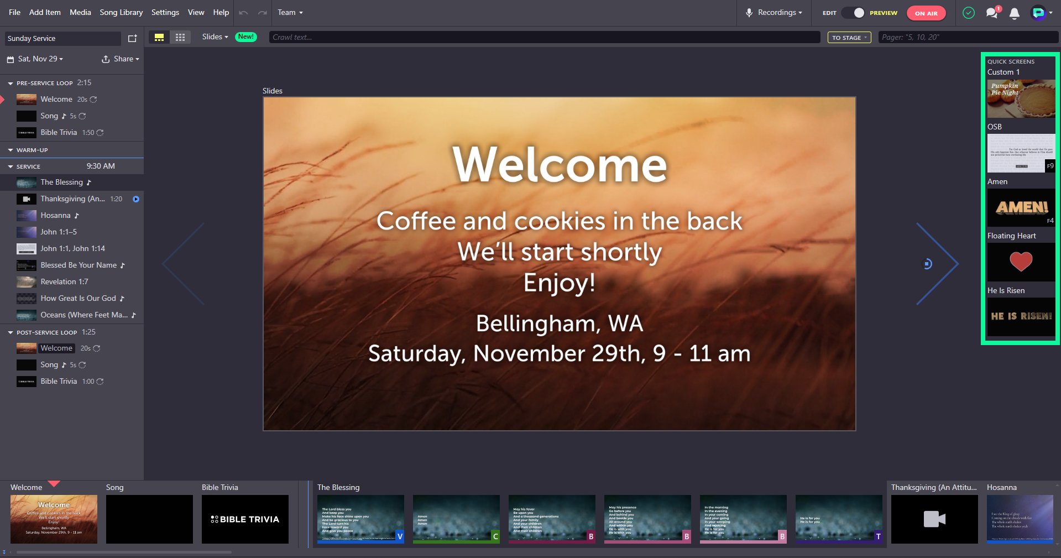Viewport: 1061px width, 558px height.
Task: Toggle the ON AIR button
Action: tap(926, 13)
